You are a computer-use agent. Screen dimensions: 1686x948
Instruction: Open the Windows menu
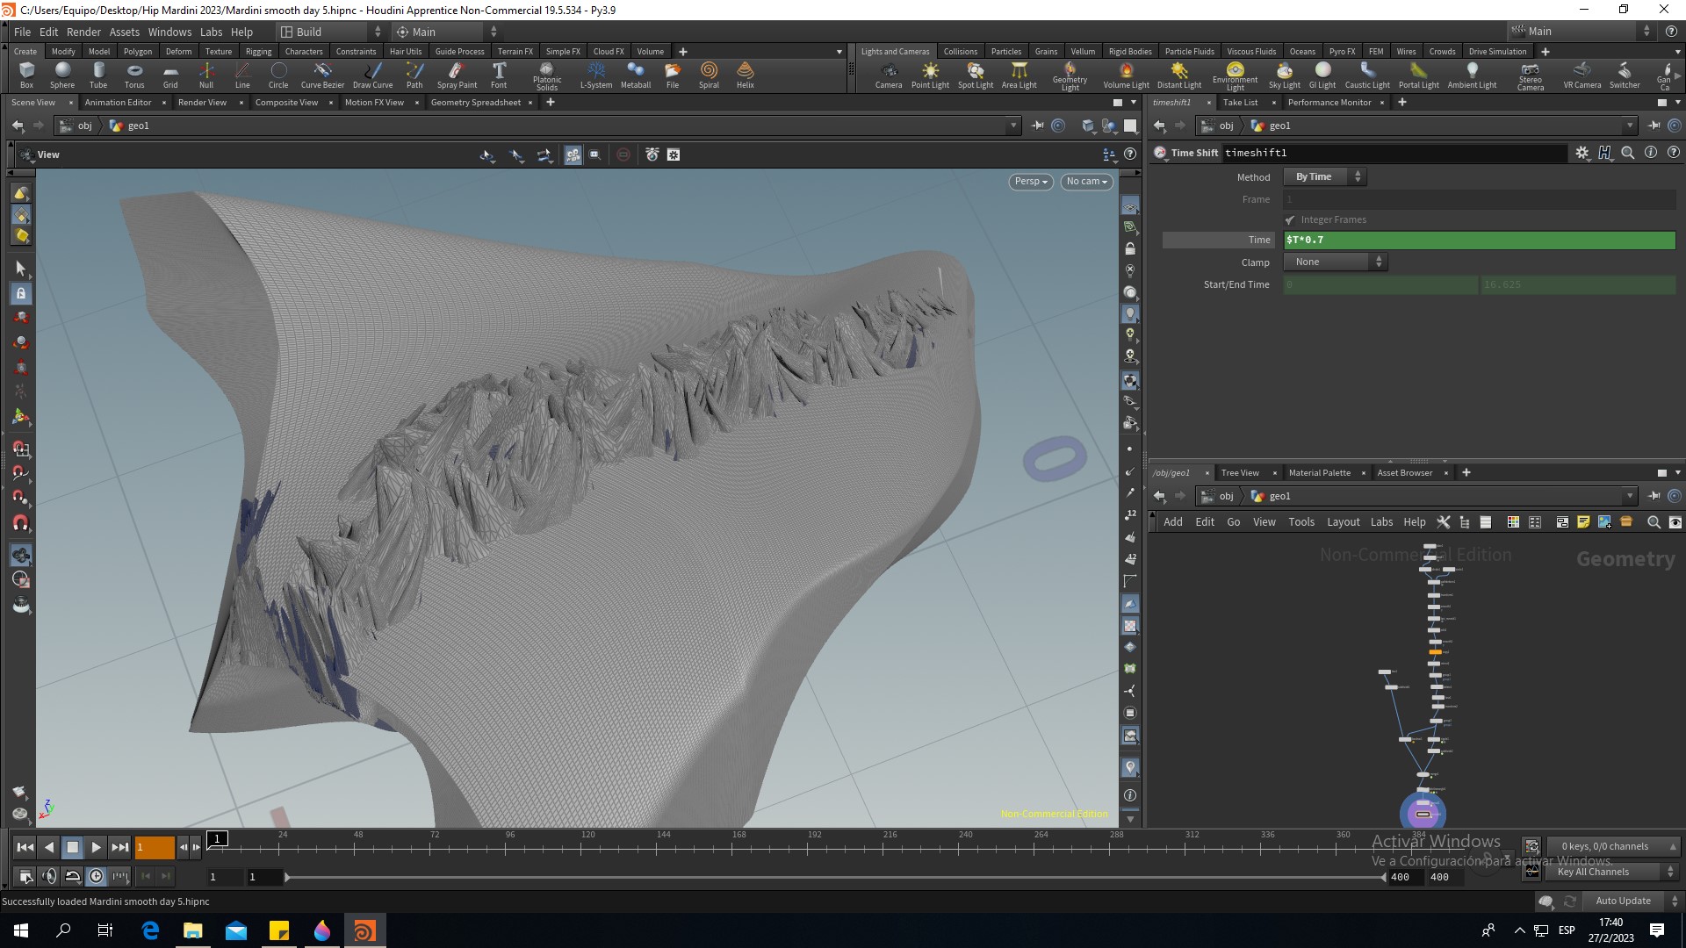click(169, 32)
